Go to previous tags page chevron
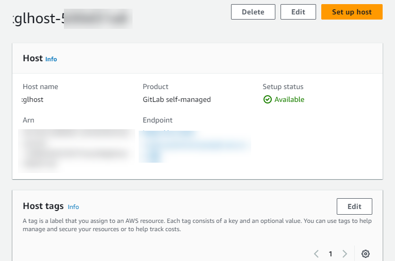Viewport: 395px width, 261px height. pos(316,254)
